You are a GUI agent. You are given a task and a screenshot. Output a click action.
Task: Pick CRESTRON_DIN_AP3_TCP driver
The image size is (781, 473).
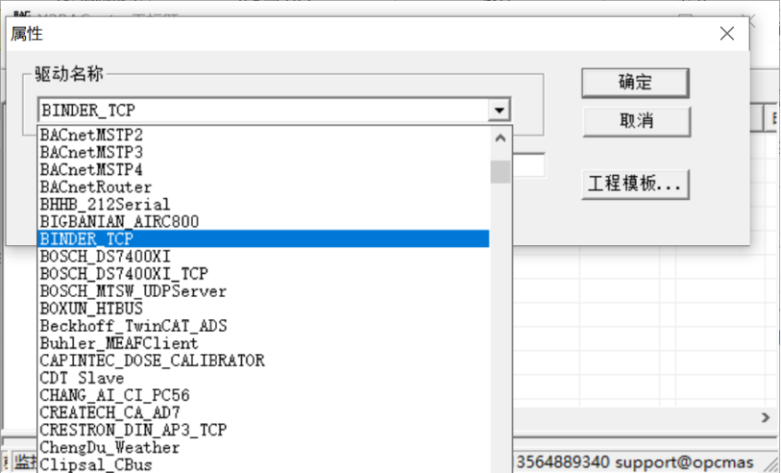tap(263, 430)
